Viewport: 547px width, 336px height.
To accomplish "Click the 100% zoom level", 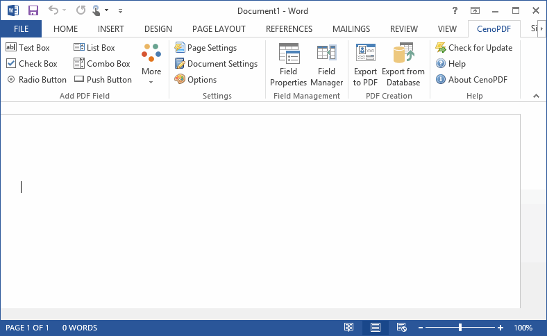I will click(523, 328).
